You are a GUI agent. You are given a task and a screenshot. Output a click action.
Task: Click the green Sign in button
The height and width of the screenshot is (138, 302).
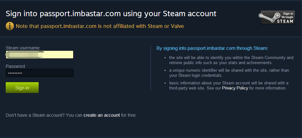point(22,88)
